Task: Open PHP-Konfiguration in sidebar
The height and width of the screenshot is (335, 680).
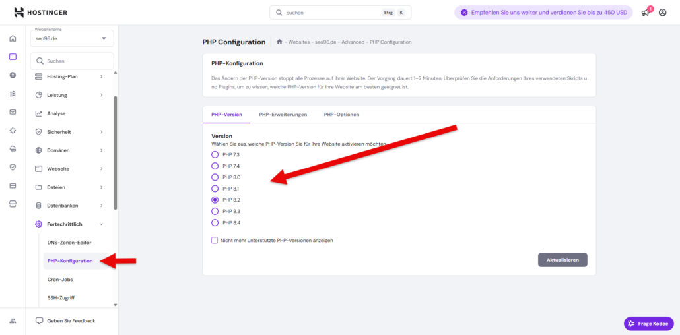Action: coord(70,261)
